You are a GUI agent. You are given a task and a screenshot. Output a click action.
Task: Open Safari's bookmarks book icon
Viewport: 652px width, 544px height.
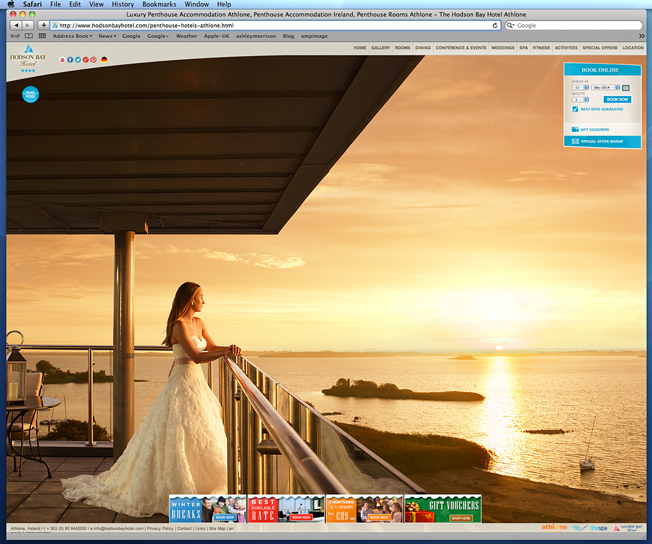(27, 36)
